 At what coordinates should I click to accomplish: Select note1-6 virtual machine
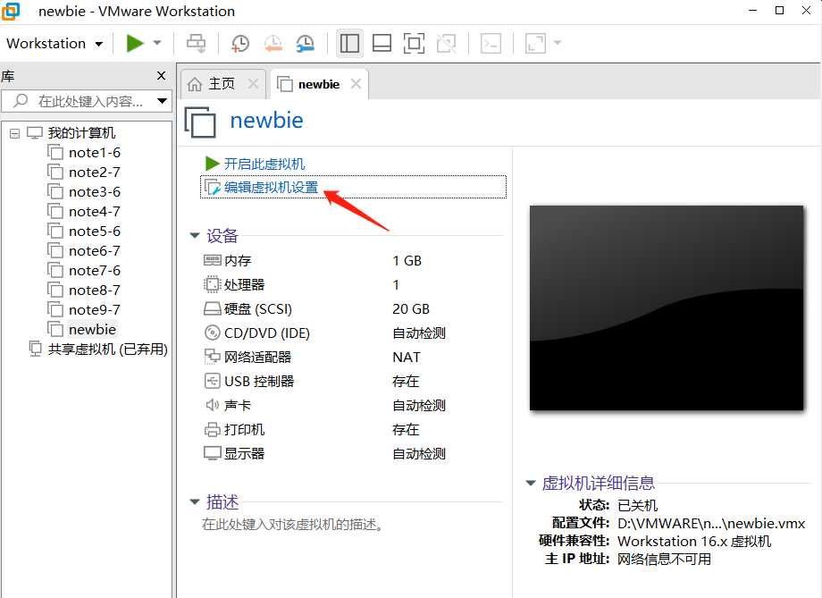click(95, 153)
